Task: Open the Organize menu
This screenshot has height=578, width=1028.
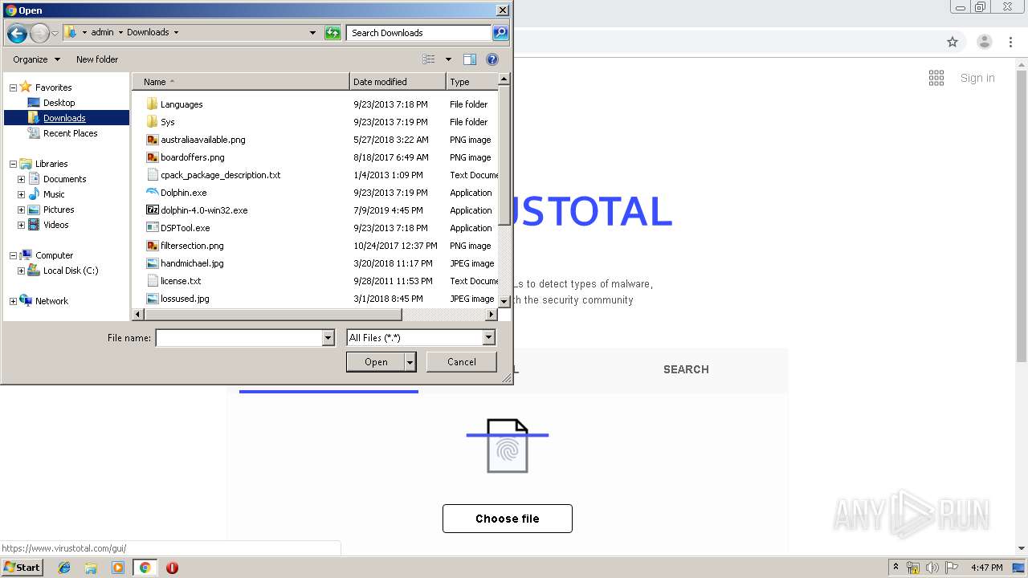Action: tap(36, 59)
